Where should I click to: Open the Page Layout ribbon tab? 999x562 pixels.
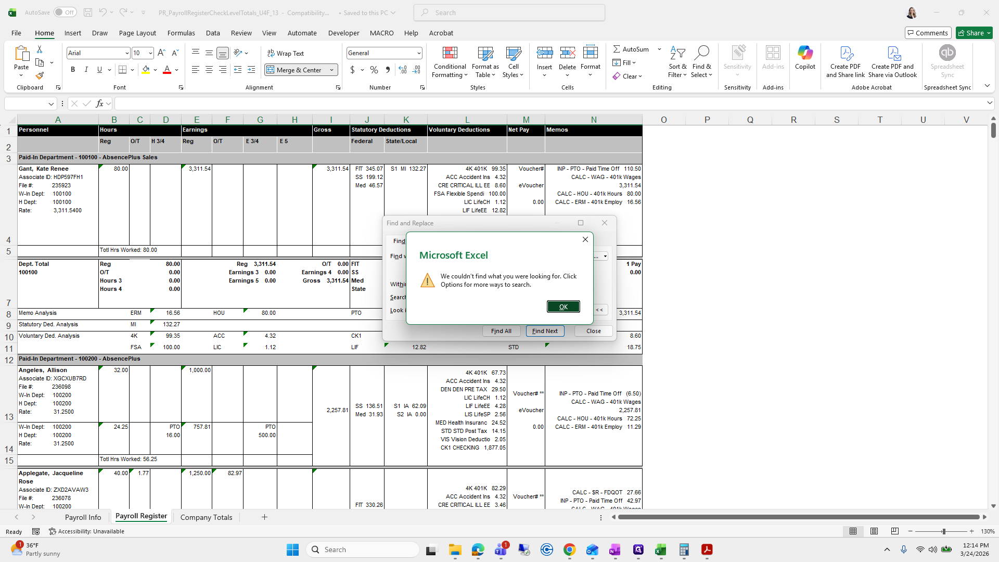coord(137,33)
